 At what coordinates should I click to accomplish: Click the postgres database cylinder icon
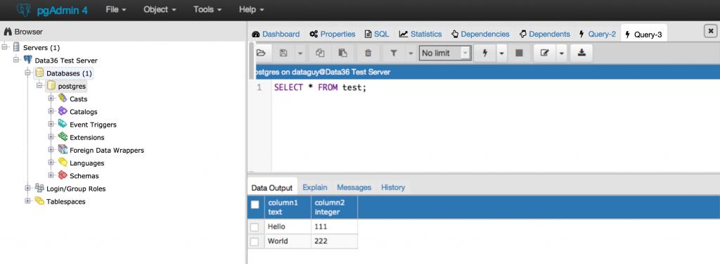click(51, 86)
